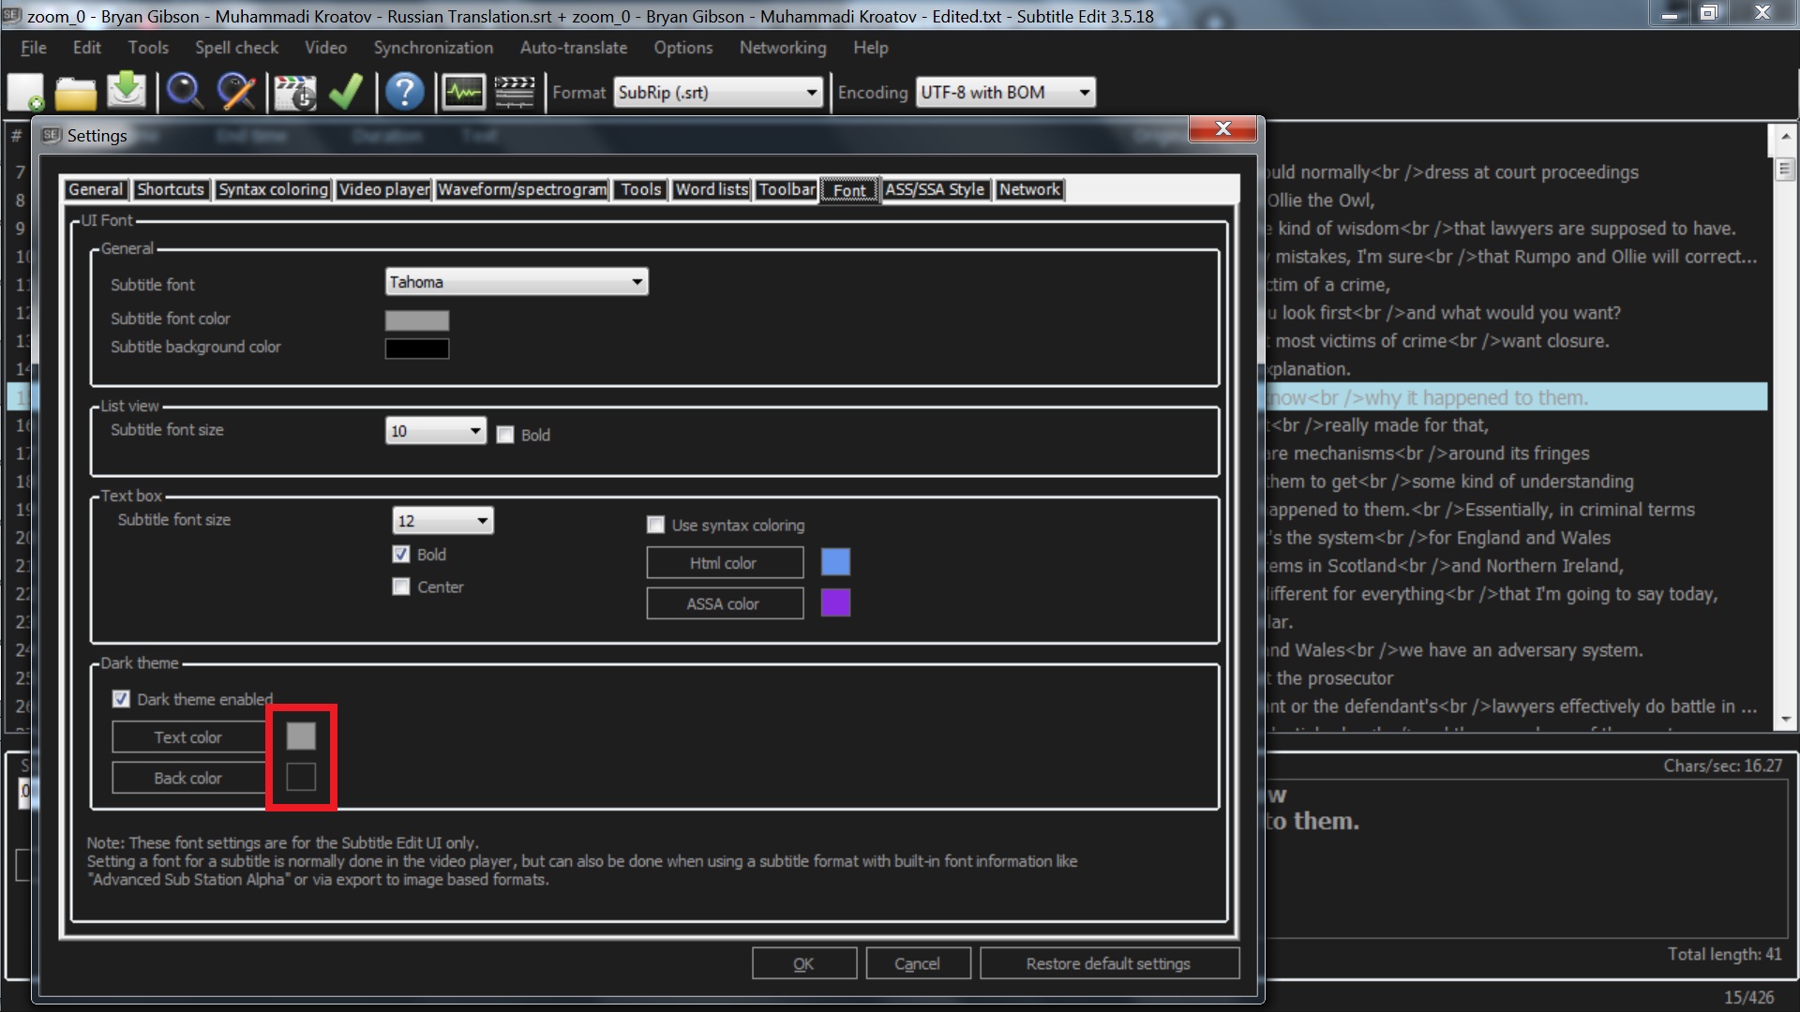
Task: Switch to the Waveform/spectrogram tab
Action: point(522,189)
